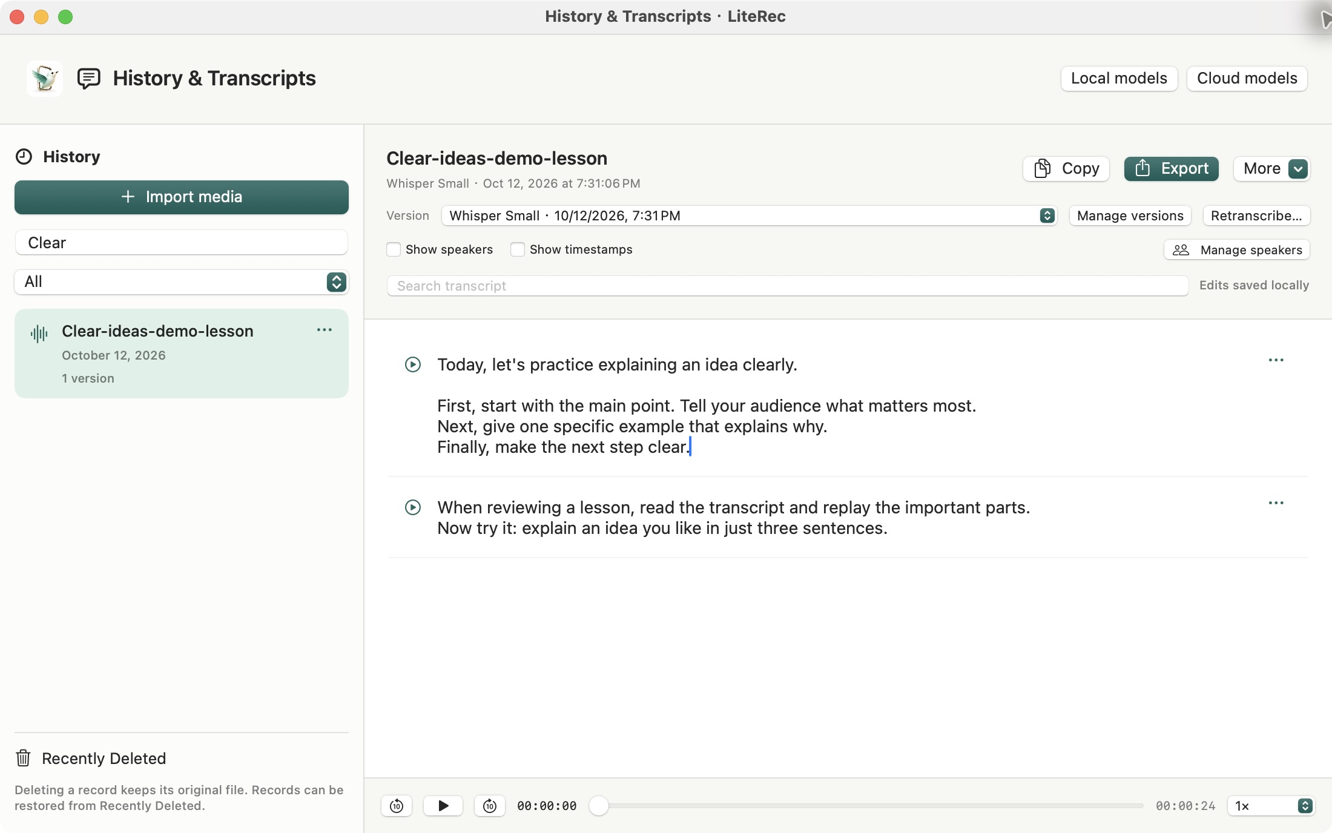The image size is (1332, 833).
Task: Click Manage versions button
Action: click(x=1130, y=216)
